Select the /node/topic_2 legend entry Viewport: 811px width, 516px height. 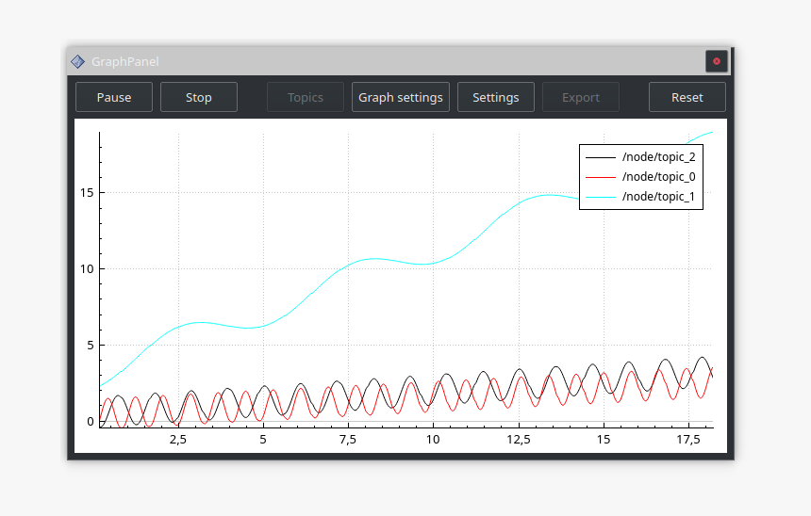coord(658,157)
